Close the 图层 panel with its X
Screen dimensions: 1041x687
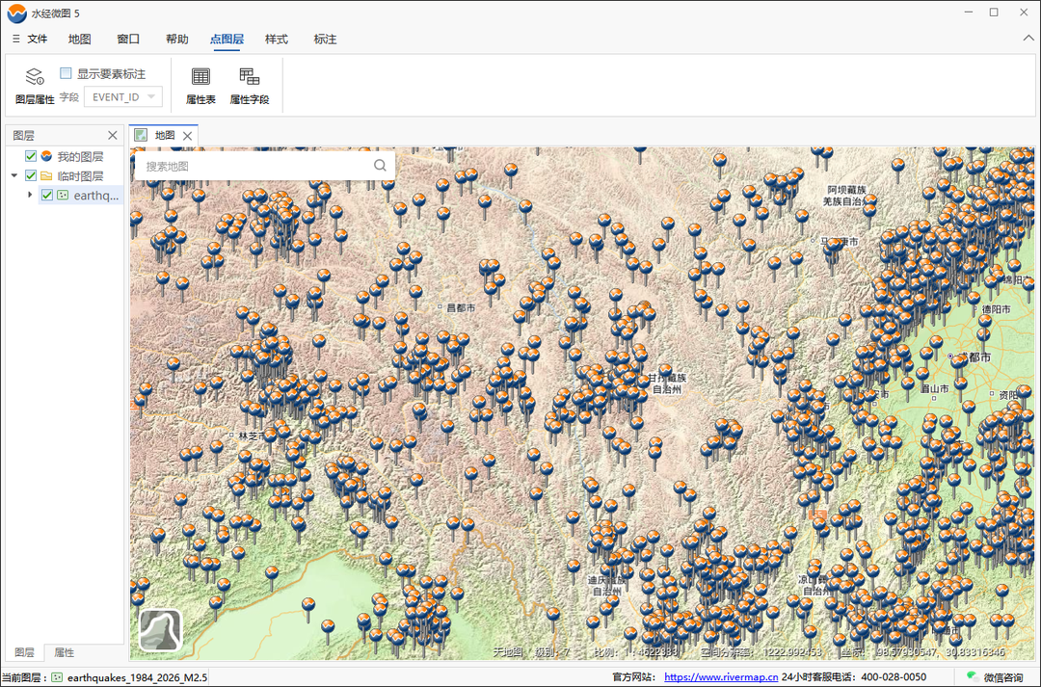(112, 136)
